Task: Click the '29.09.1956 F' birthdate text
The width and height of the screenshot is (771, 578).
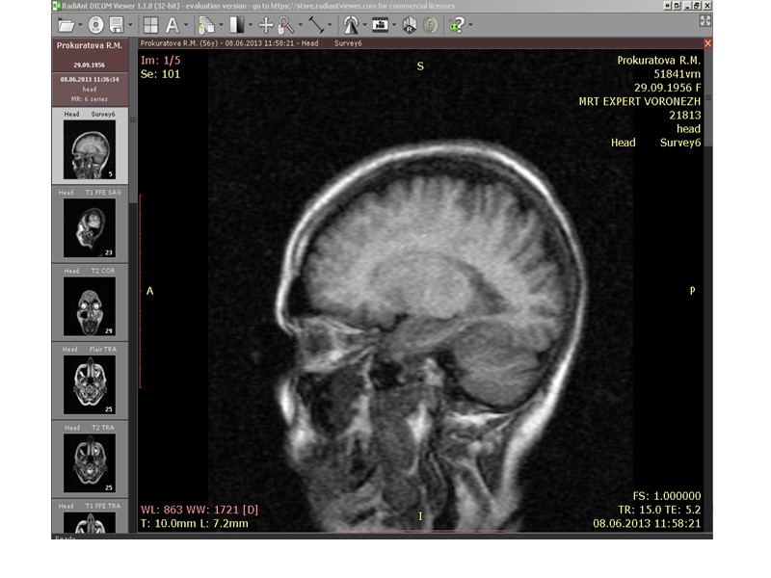Action: click(x=667, y=88)
